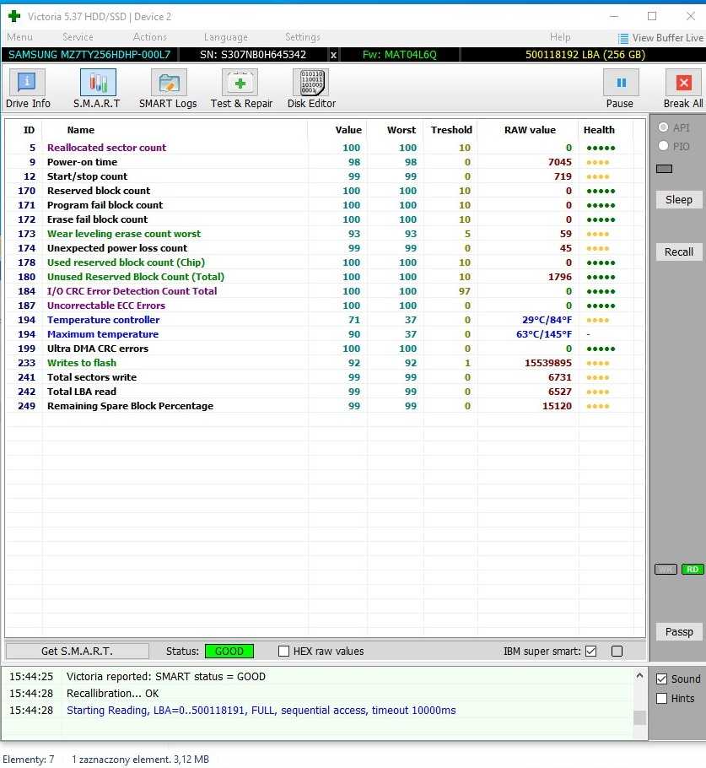Image resolution: width=706 pixels, height=768 pixels.
Task: Open the Service menu
Action: 78,37
